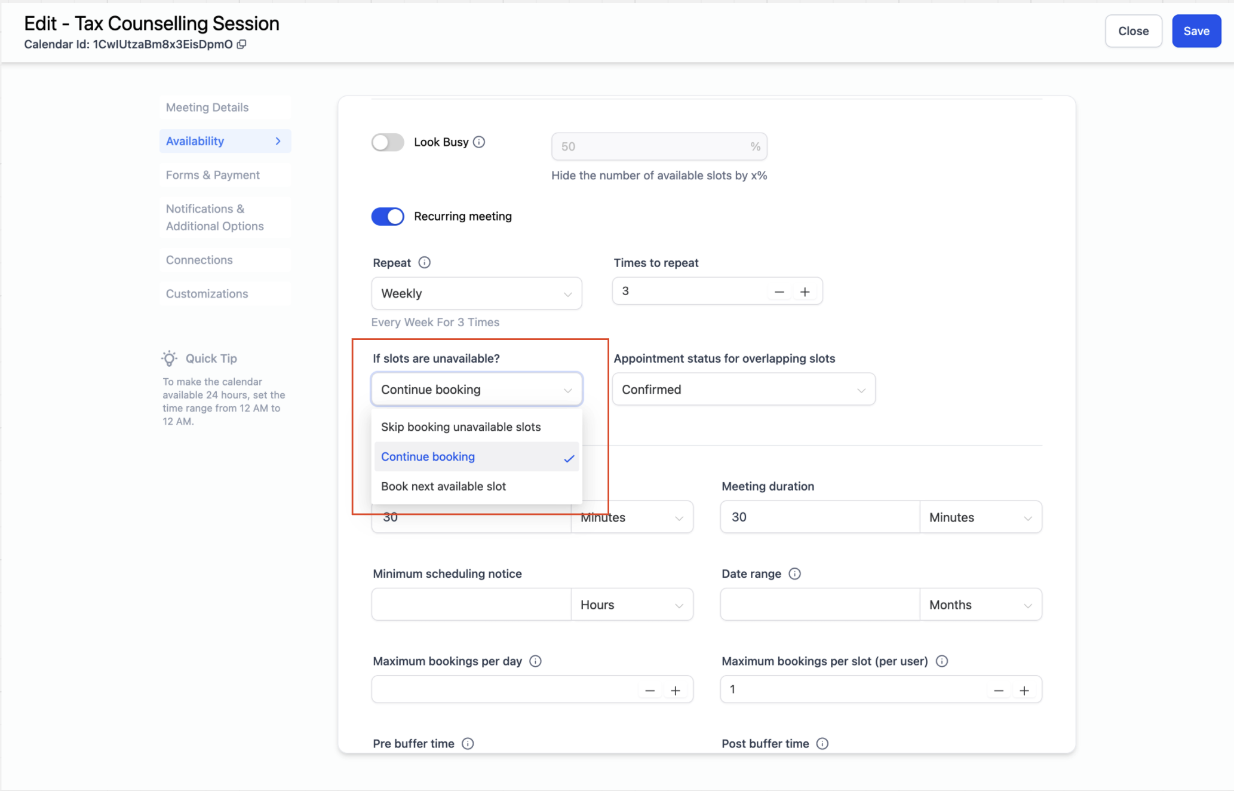Increase Times to repeat with plus
Image resolution: width=1234 pixels, height=791 pixels.
click(805, 292)
